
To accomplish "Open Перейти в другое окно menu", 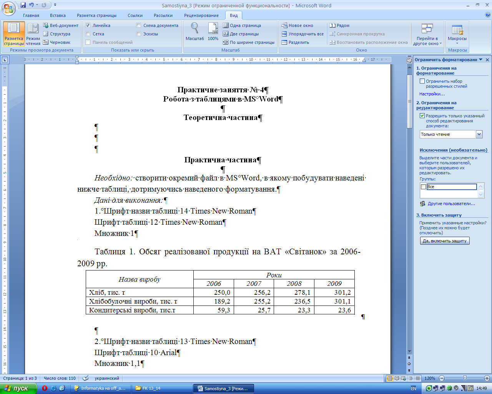I will click(x=427, y=34).
